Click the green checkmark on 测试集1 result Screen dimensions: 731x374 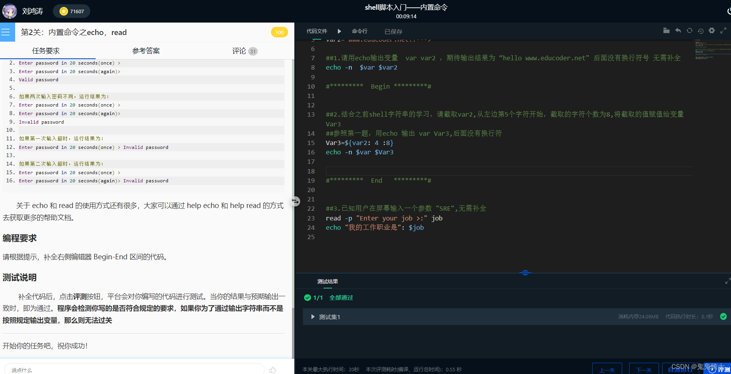pyautogui.click(x=723, y=316)
